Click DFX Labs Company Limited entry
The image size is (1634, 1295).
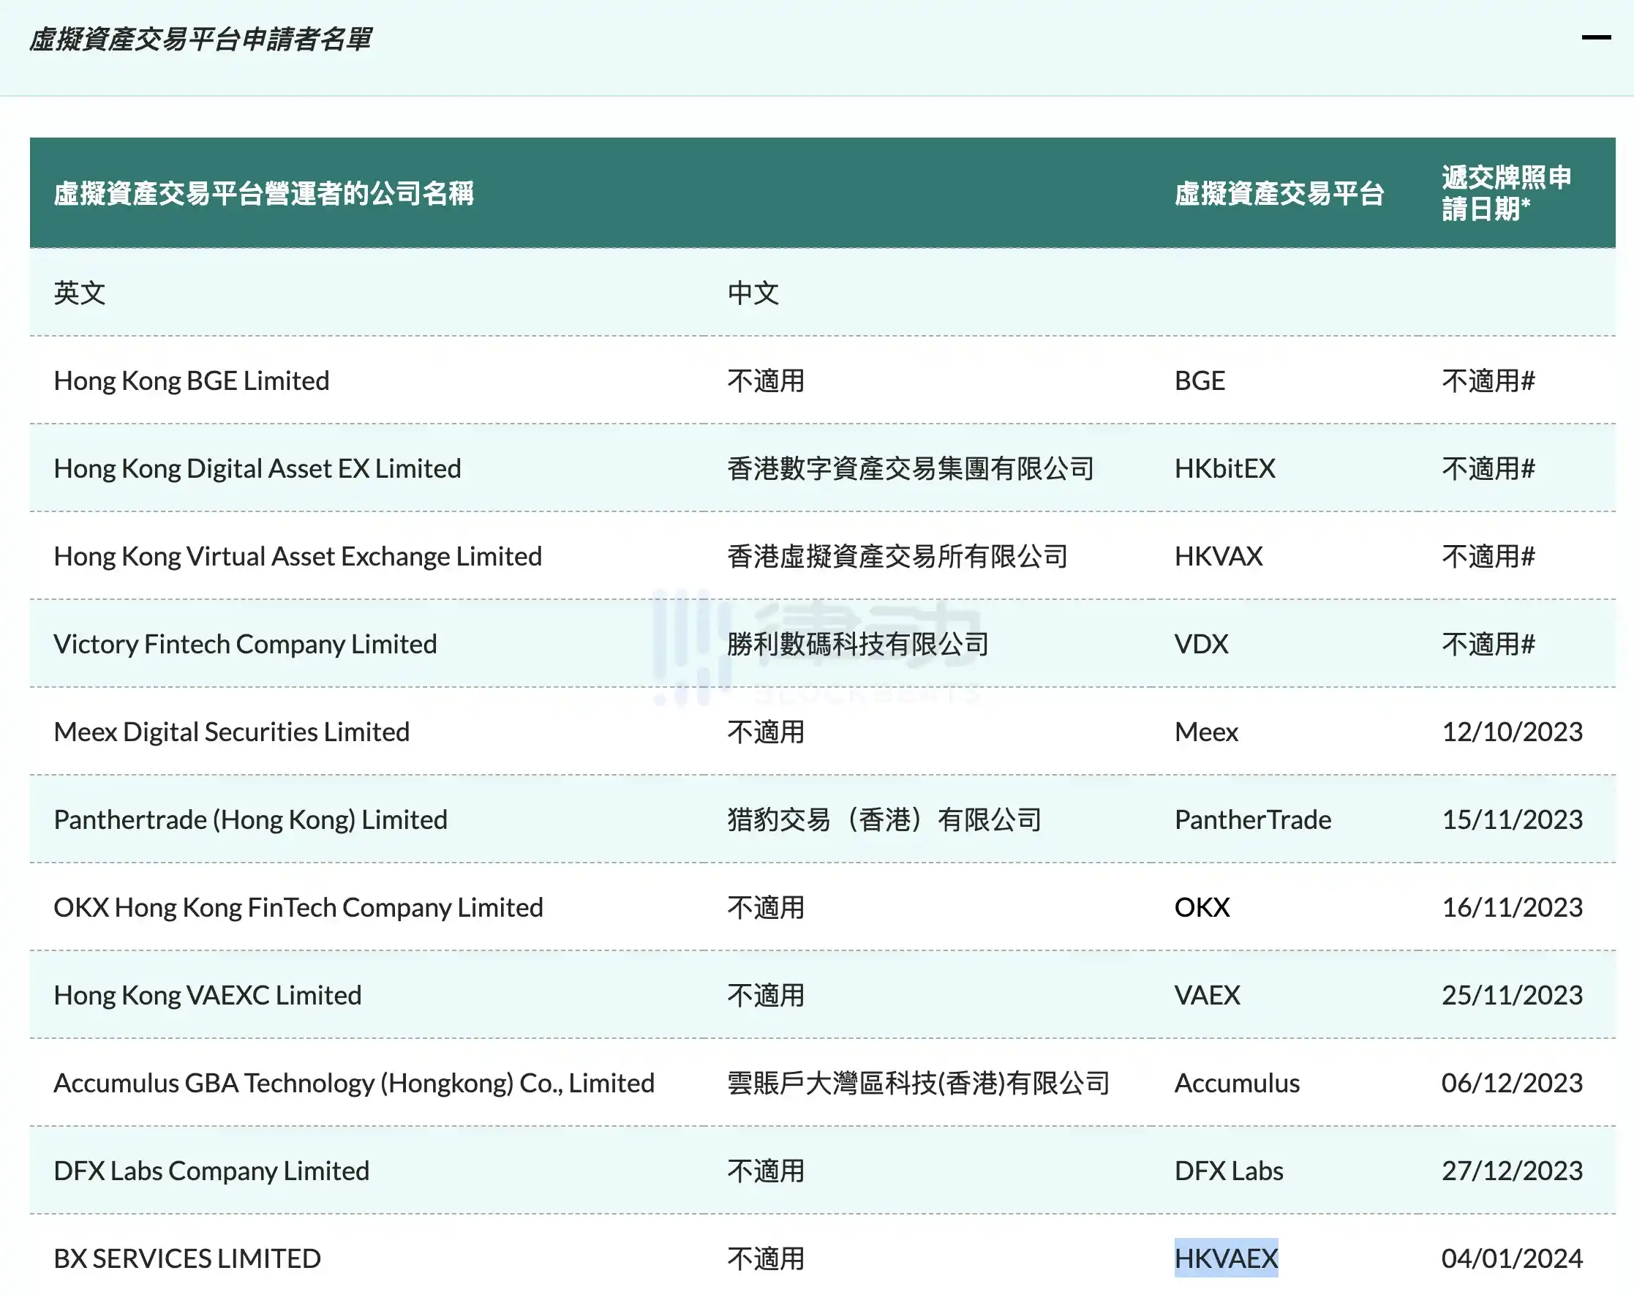(x=211, y=1171)
